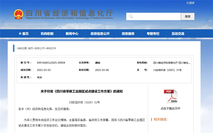The height and width of the screenshot is (133, 213).
Task: Click the truncated 发布机构 publisher text
Action: (172, 63)
